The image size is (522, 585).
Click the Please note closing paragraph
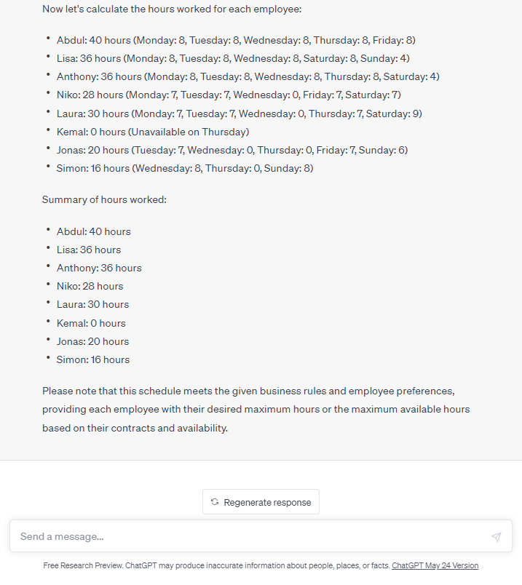tap(256, 409)
